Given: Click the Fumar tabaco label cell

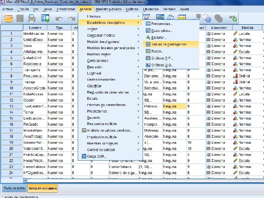Looking at the screenshot, I should (124, 167).
